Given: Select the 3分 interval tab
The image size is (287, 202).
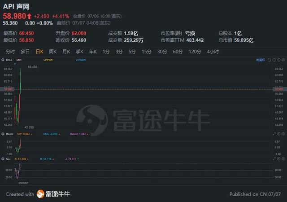Looking at the screenshot, I should [x=119, y=52].
